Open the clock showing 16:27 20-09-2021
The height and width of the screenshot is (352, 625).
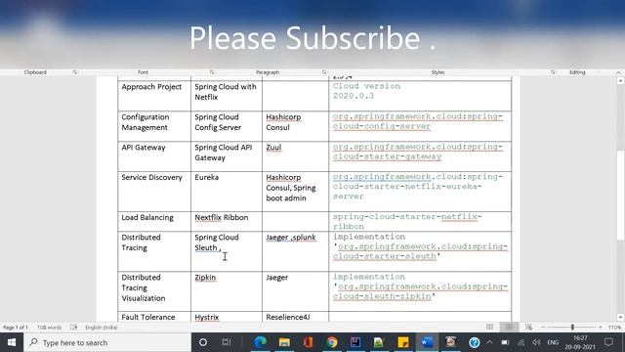[x=580, y=342]
